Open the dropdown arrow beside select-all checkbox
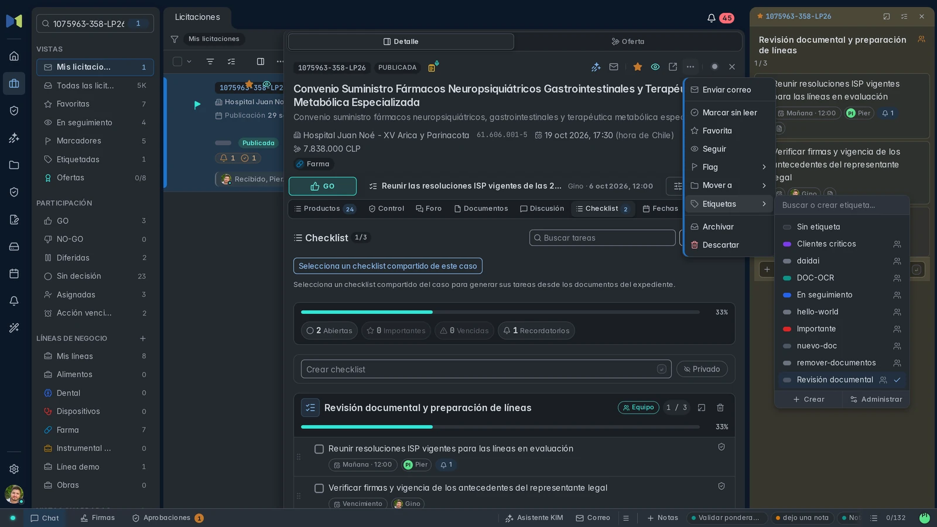This screenshot has width=937, height=527. (x=189, y=61)
